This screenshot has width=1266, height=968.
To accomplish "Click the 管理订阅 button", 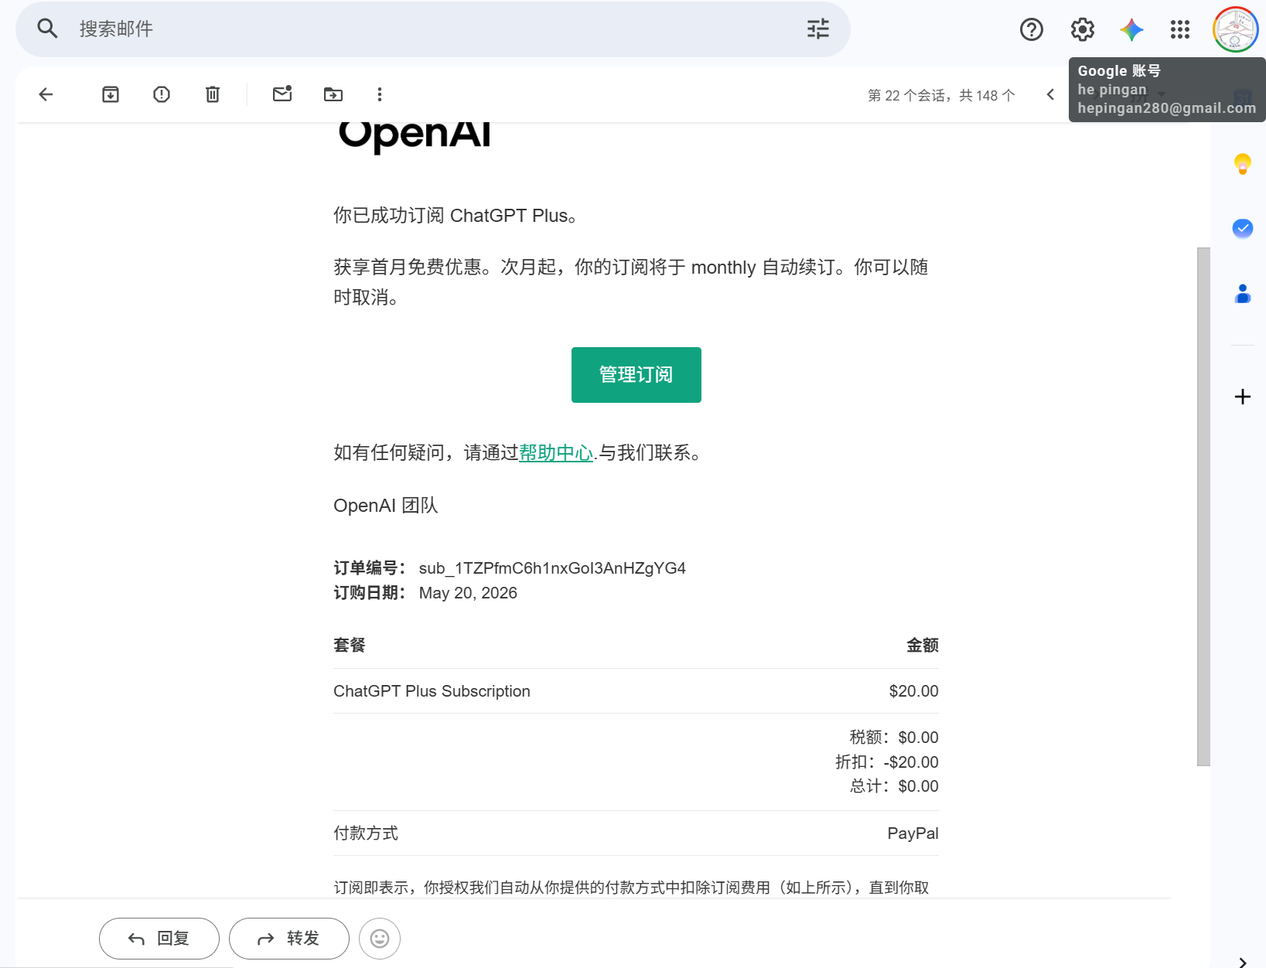I will point(636,375).
